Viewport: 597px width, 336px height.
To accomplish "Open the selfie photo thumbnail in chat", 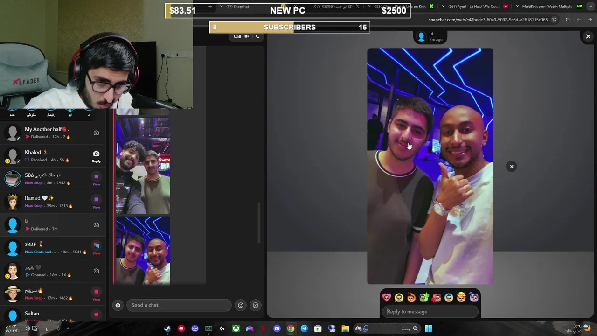I will (x=143, y=166).
